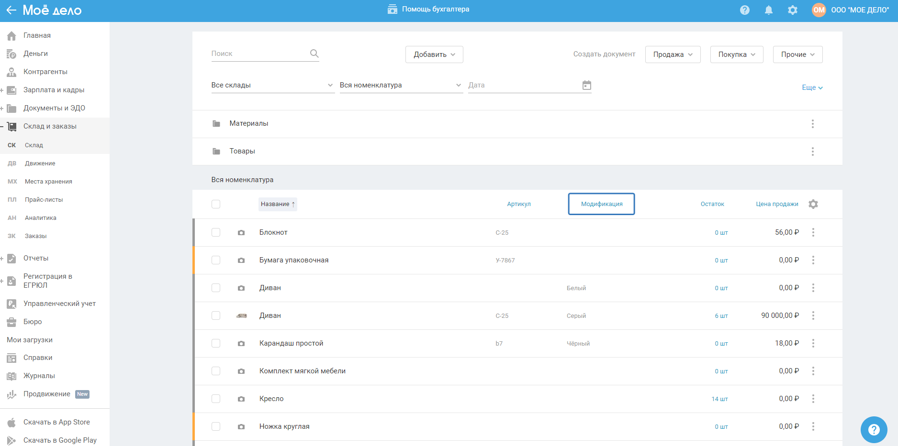Click the help question mark in header
Screen dimensions: 898x446
tap(744, 10)
